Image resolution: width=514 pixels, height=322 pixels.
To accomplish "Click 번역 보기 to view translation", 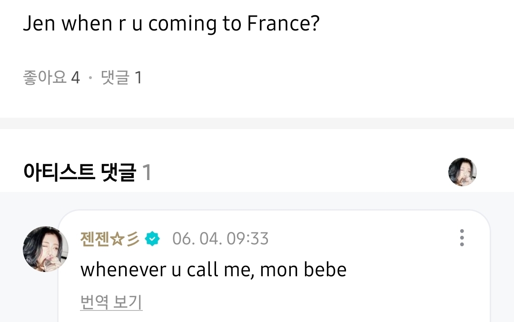I will (x=111, y=302).
